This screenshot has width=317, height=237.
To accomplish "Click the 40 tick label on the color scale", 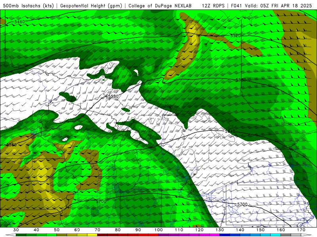I will click(36, 230).
